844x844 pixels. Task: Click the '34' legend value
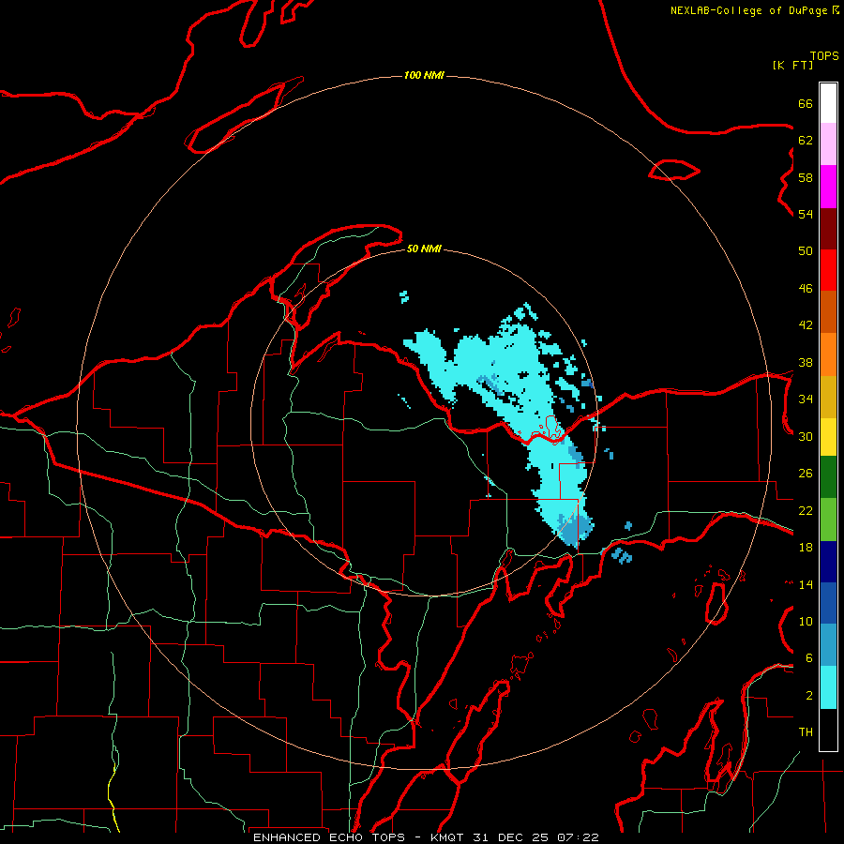pyautogui.click(x=806, y=399)
